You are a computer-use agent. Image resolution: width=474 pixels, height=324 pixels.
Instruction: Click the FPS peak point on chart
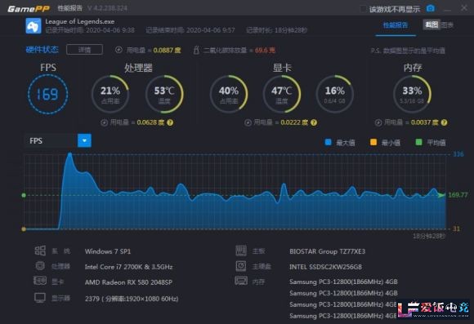[69, 154]
